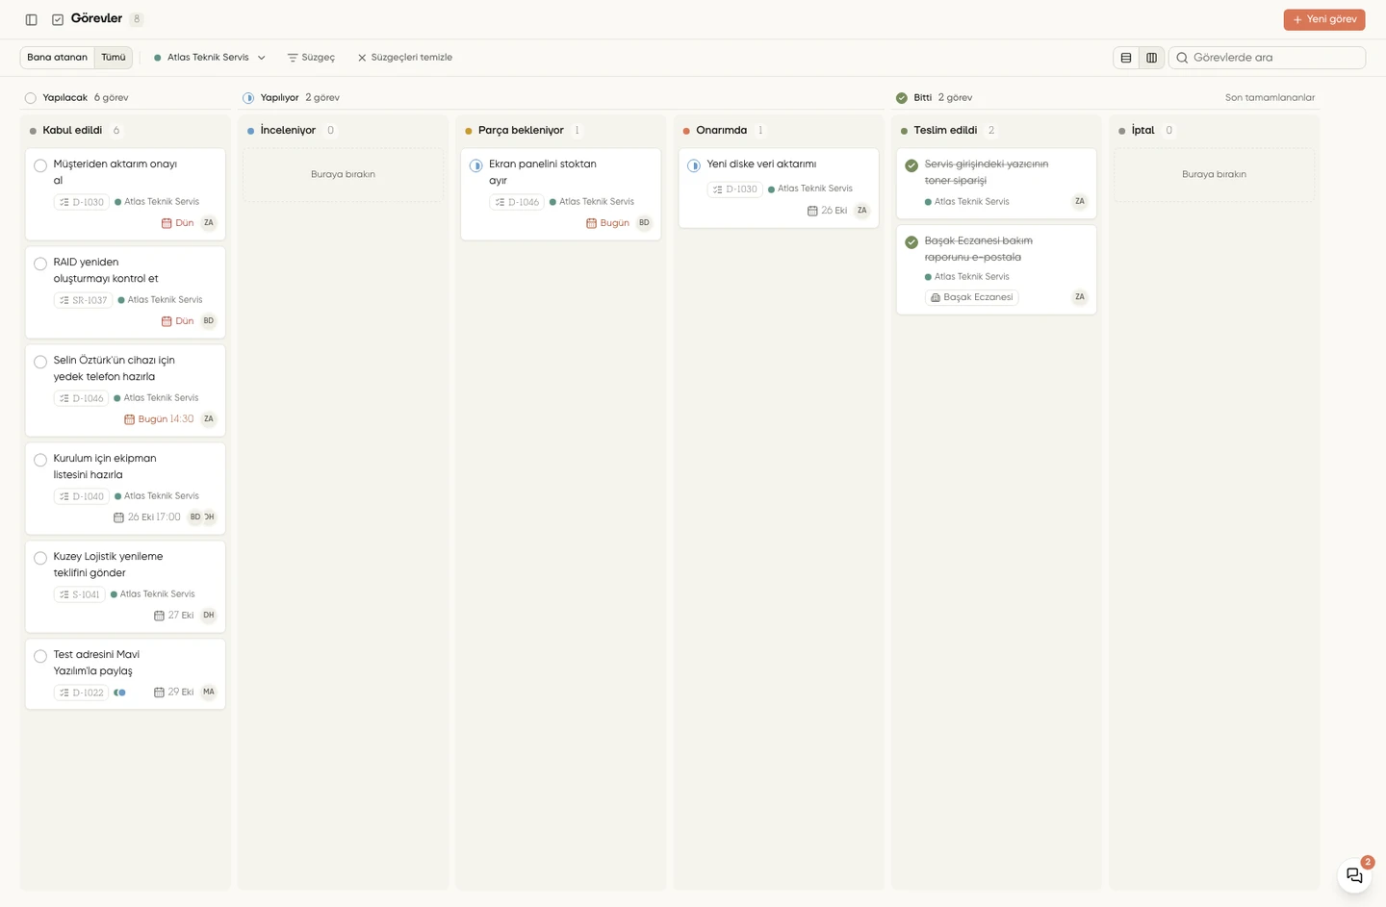Screen dimensions: 1386x907
Task: Toggle the sidebar panel icon
Action: coord(32,19)
